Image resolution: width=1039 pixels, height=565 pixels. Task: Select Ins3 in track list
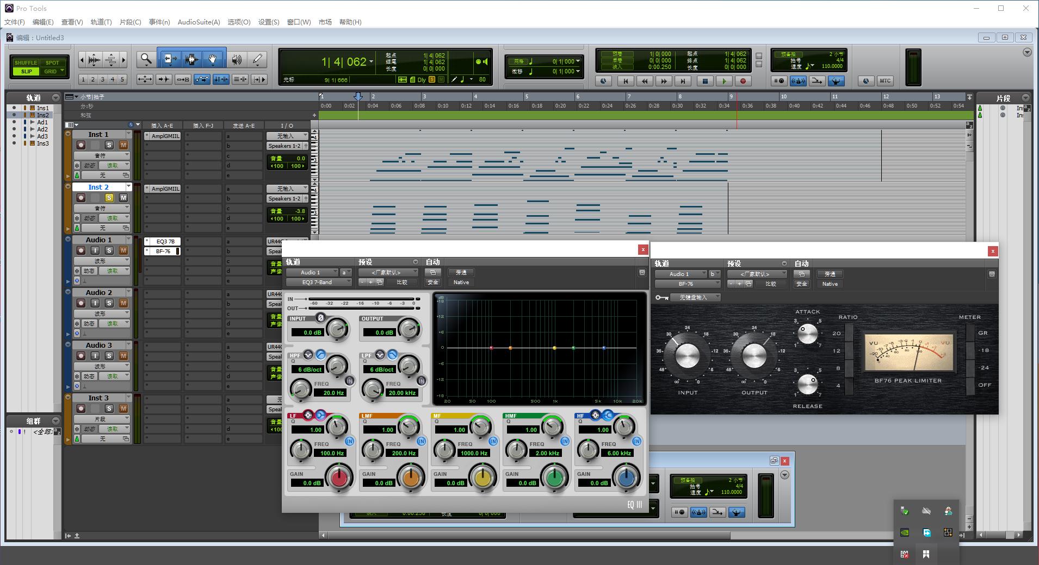(43, 143)
